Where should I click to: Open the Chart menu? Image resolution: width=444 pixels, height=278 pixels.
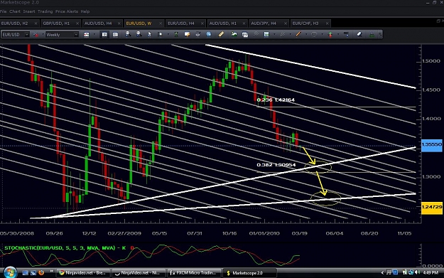15,11
